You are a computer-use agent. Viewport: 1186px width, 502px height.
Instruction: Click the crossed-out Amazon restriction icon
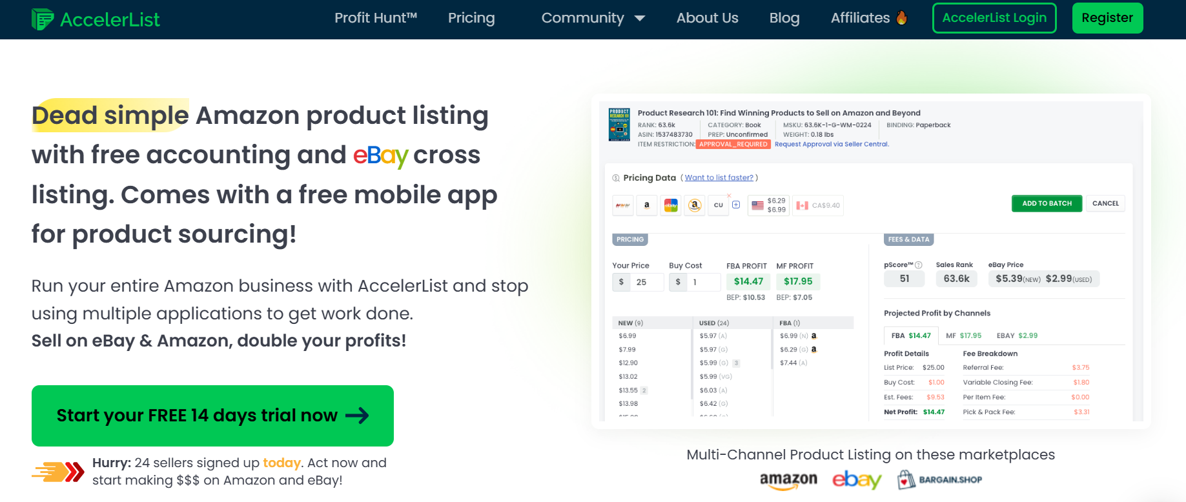tap(695, 205)
